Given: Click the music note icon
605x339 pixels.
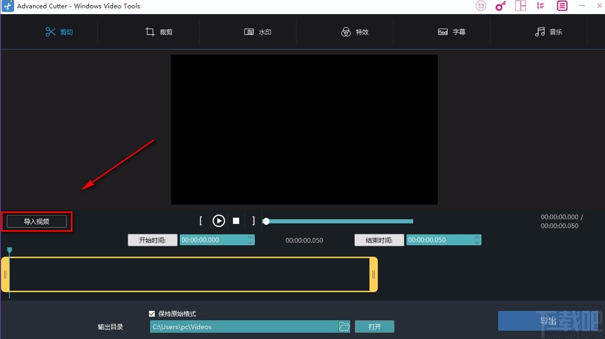Looking at the screenshot, I should [539, 31].
